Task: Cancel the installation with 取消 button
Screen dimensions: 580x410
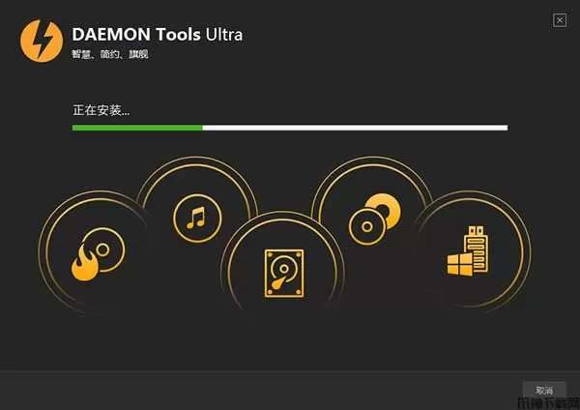Action: 543,390
